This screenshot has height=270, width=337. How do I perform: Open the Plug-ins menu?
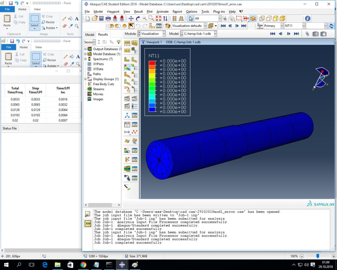click(x=219, y=12)
